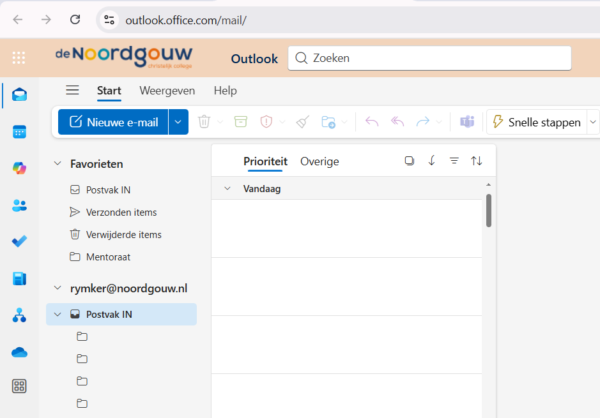
Task: Click the sort arrows icon
Action: [477, 161]
